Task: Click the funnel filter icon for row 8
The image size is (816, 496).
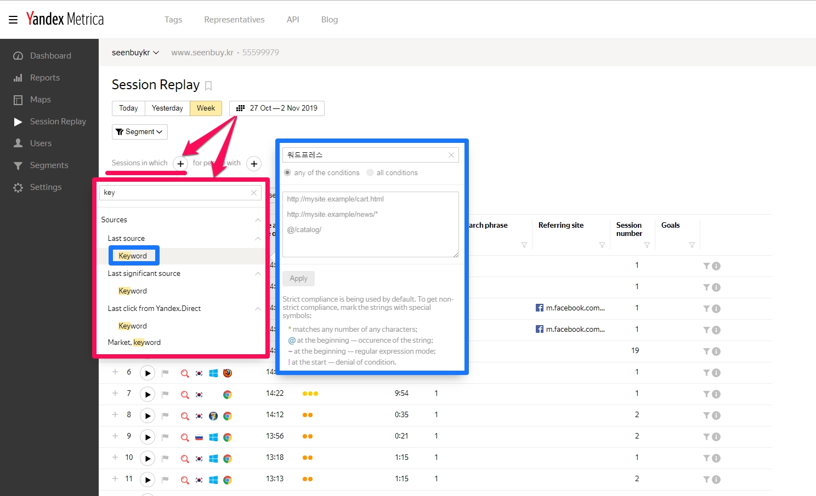Action: pos(706,416)
